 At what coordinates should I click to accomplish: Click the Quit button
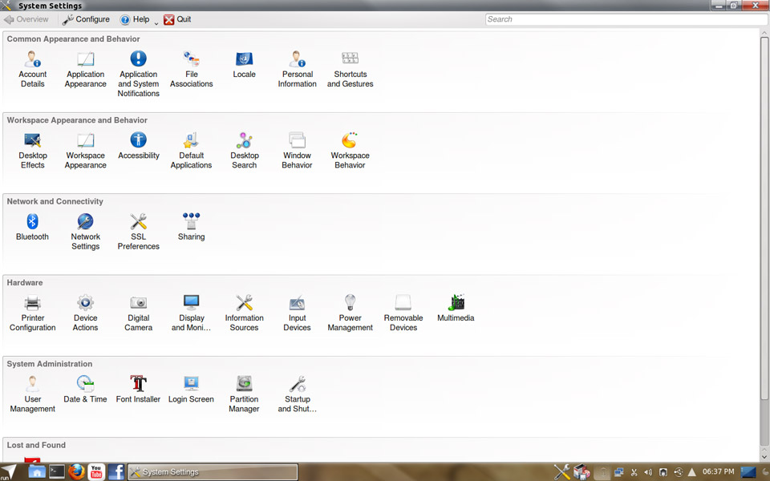coord(177,19)
